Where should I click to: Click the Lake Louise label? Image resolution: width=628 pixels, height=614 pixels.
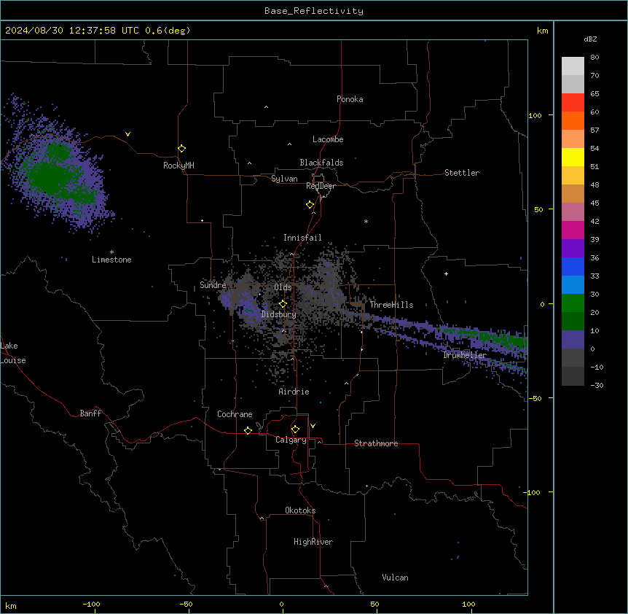13,353
